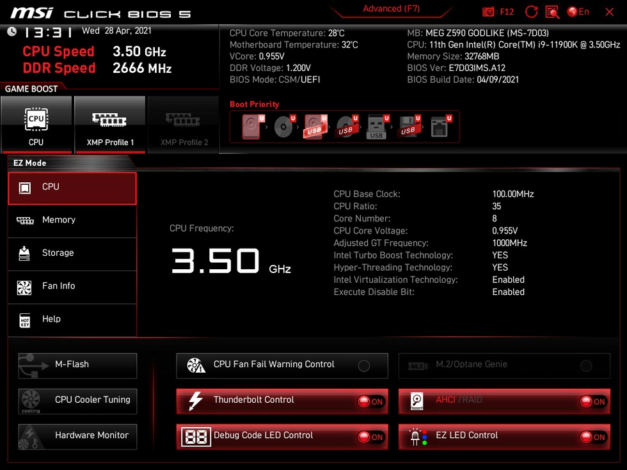Click the Boot Priority label
The height and width of the screenshot is (470, 627).
point(255,104)
